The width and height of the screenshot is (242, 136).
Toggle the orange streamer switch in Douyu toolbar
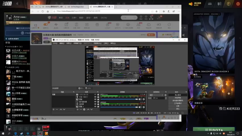(x=46, y=24)
